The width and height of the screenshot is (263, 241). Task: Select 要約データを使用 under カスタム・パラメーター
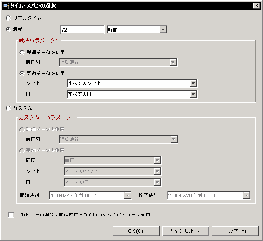[x=22, y=150]
